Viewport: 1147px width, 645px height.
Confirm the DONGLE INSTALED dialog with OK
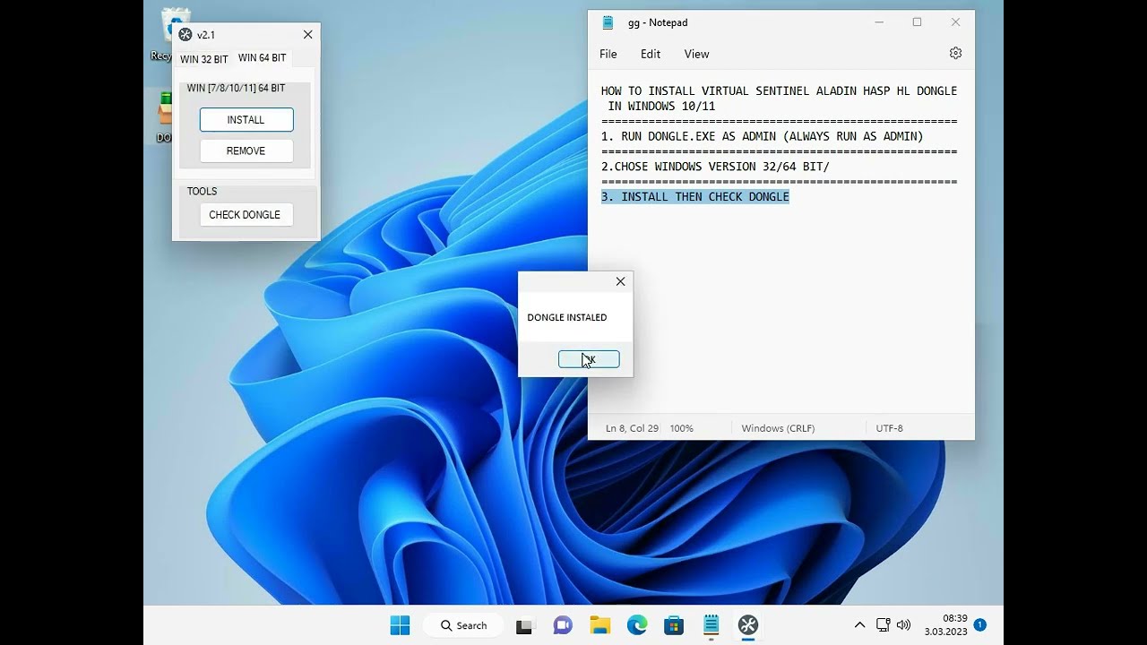click(x=589, y=359)
